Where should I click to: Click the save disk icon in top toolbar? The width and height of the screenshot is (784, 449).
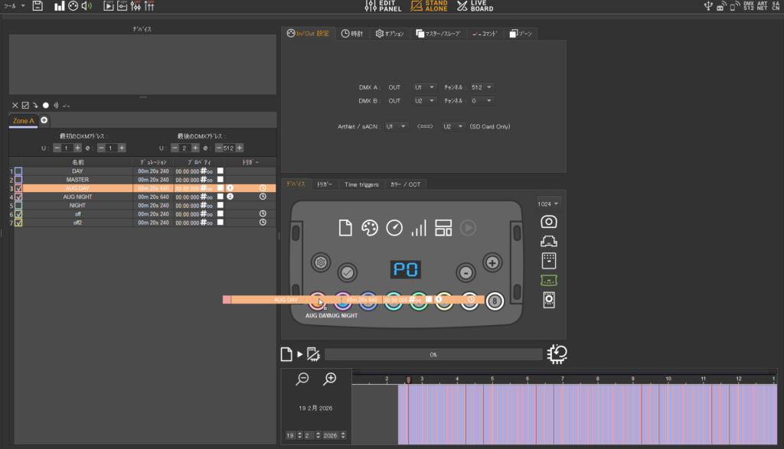(x=38, y=6)
